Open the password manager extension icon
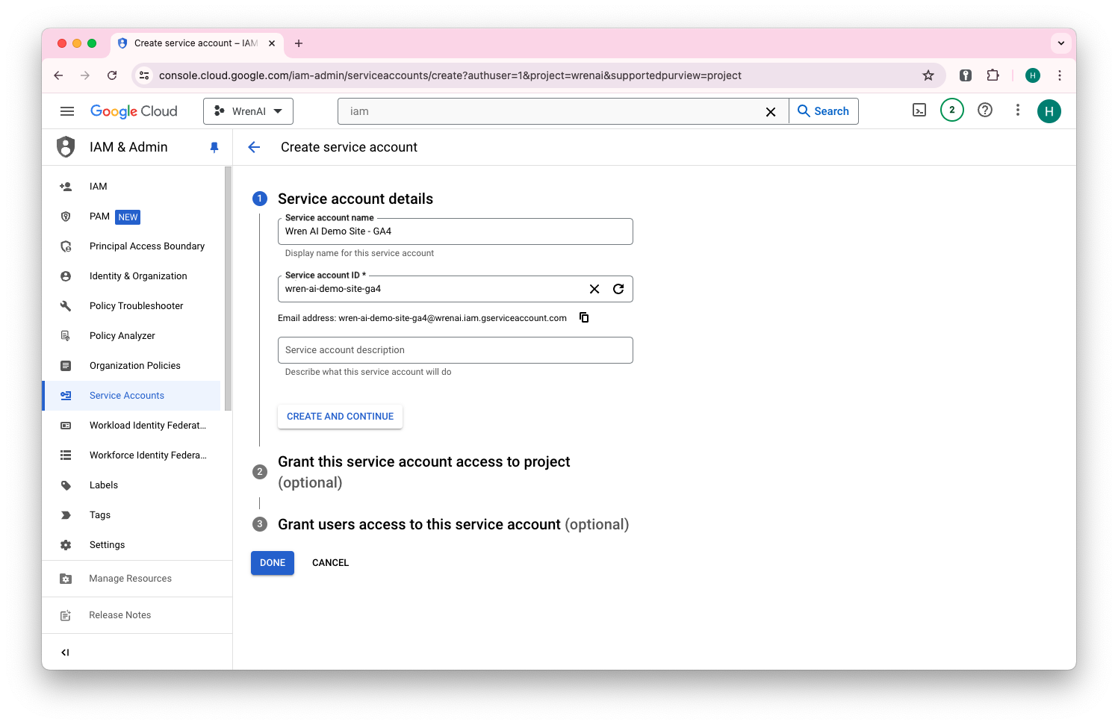This screenshot has width=1118, height=725. tap(966, 75)
